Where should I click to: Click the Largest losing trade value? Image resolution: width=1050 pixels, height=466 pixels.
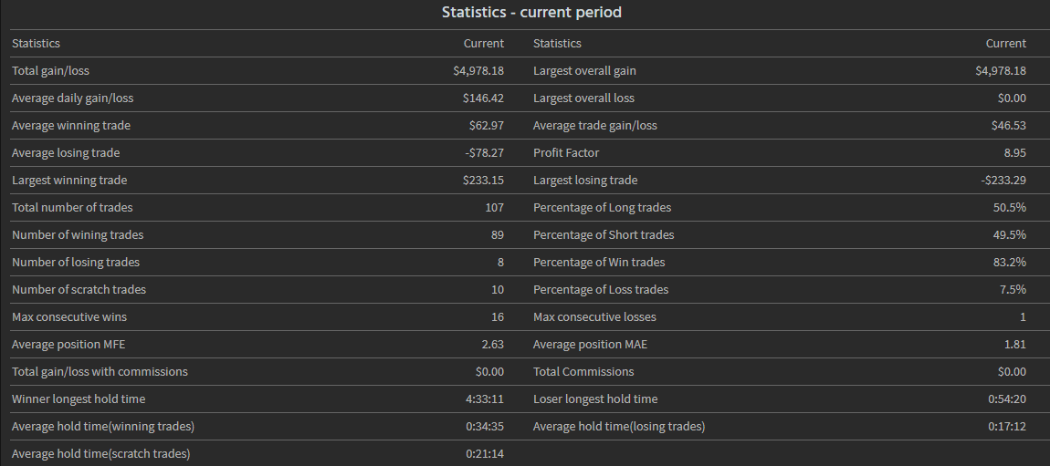1000,181
